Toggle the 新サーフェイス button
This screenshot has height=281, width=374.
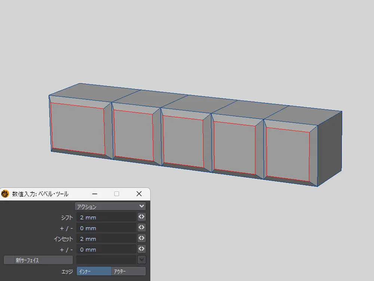[38, 260]
